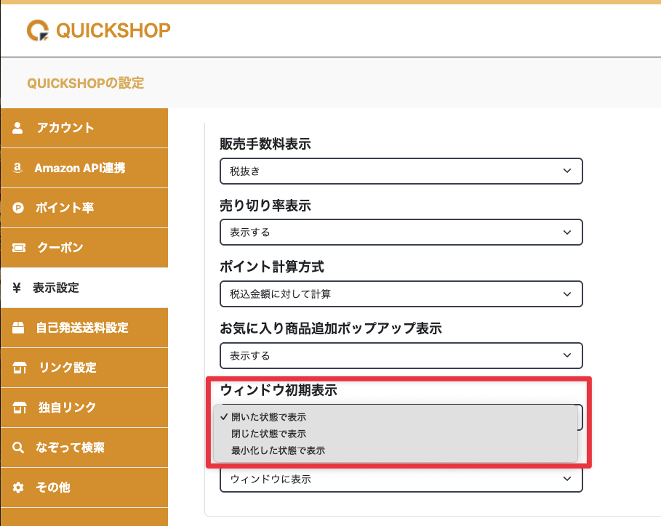Screen dimensions: 661x526
Task: Open お気に入り商品追加ポップアップ表示 dropdown
Action: pyautogui.click(x=401, y=355)
